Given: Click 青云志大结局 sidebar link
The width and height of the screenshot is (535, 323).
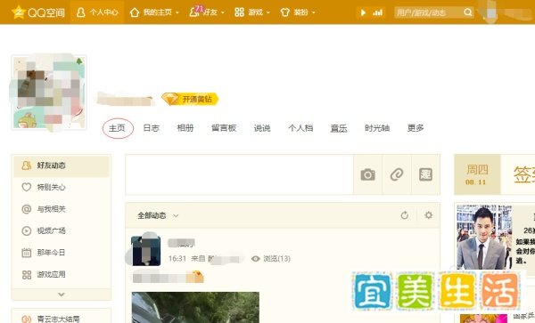Looking at the screenshot, I should [58, 319].
